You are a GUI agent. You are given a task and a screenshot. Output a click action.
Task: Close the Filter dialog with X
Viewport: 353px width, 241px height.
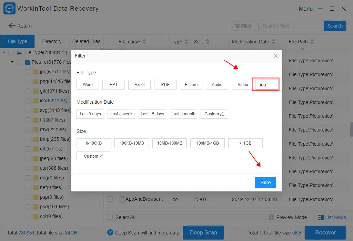275,56
